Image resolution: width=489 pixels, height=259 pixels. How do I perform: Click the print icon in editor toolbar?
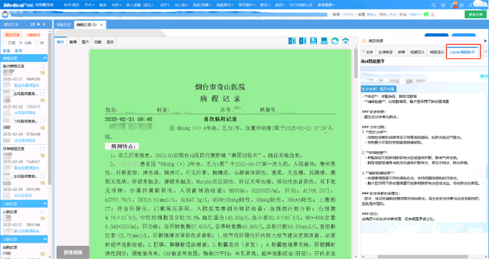(x=324, y=41)
